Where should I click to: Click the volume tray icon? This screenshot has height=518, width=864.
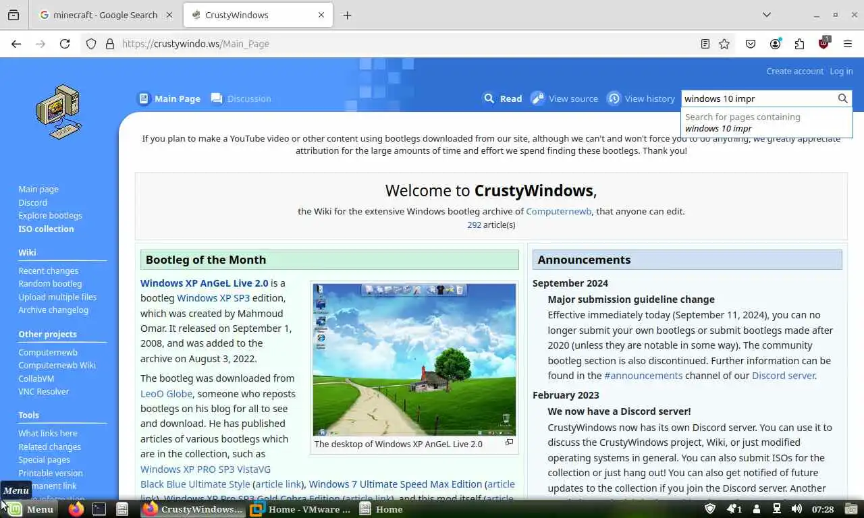click(796, 509)
